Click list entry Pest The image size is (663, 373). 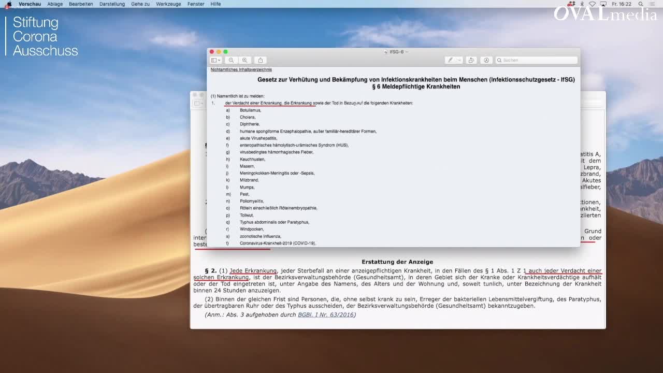tap(244, 194)
